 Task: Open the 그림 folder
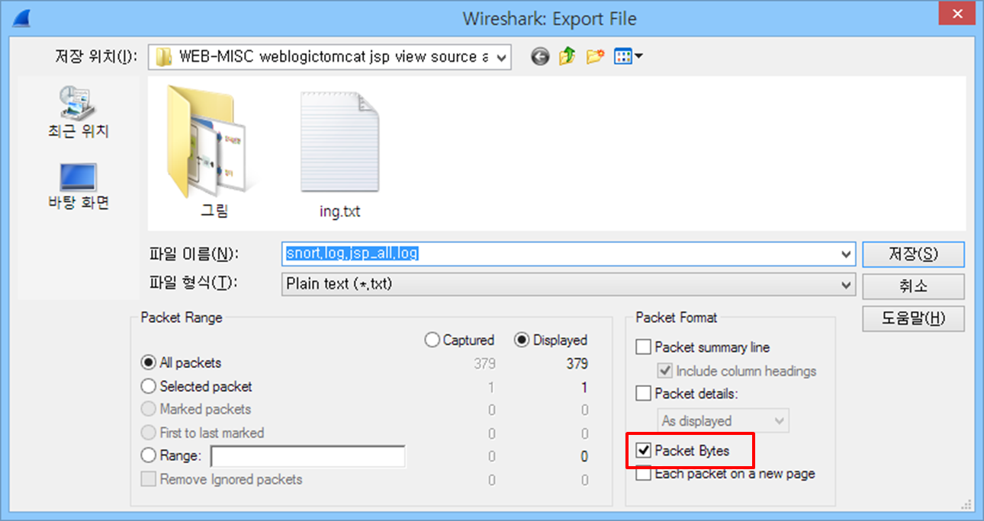click(x=207, y=141)
